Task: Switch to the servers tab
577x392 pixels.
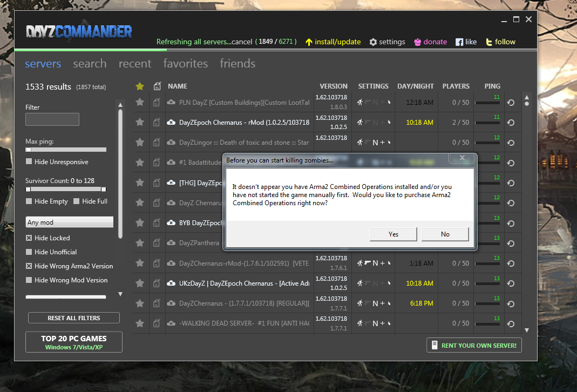Action: 43,63
